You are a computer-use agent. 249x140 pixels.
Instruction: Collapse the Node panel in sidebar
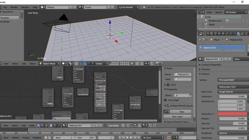[x=169, y=68]
